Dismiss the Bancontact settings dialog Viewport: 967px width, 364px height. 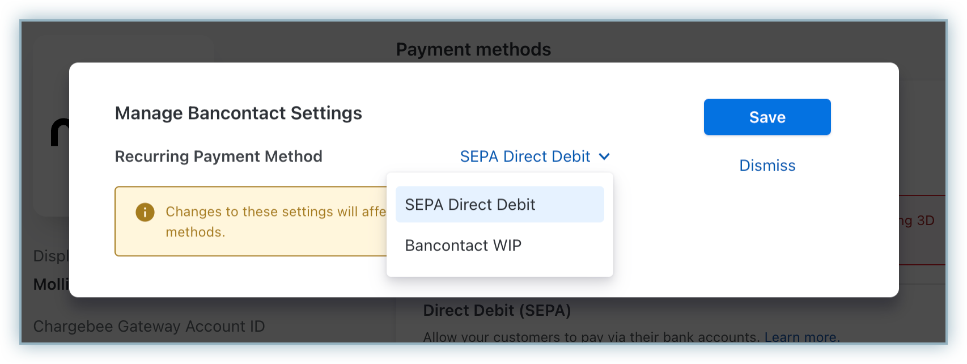(x=767, y=166)
